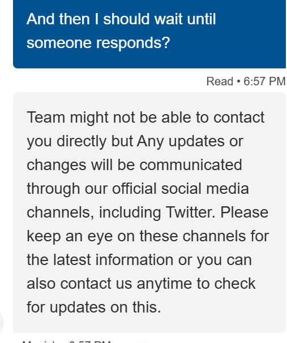Click the line "changes will be communicated"
Image resolution: width=287 pixels, height=343 pixels.
point(134,165)
